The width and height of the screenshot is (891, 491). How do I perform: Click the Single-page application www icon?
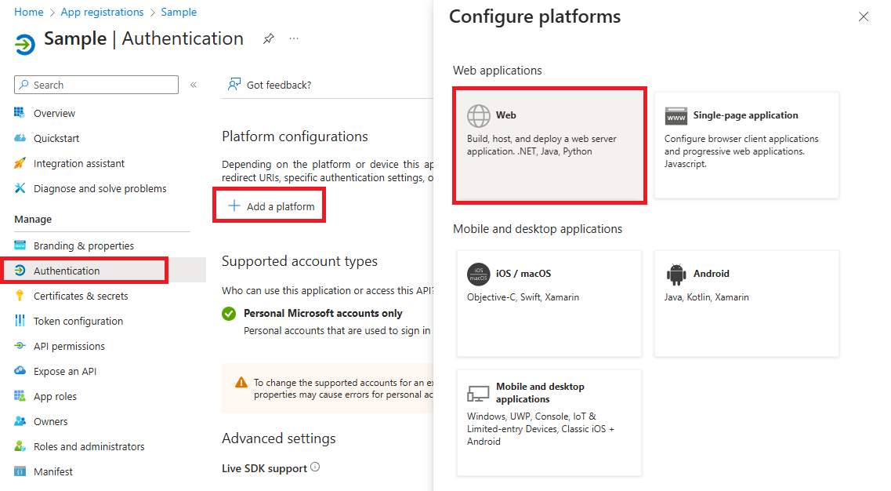click(x=676, y=115)
